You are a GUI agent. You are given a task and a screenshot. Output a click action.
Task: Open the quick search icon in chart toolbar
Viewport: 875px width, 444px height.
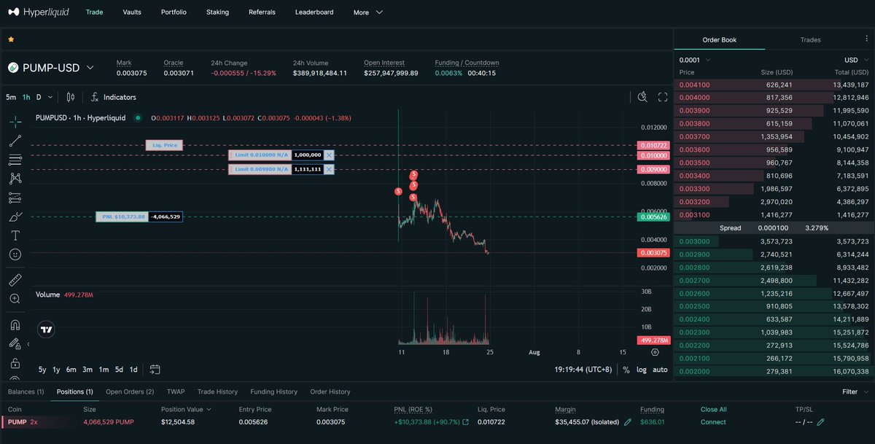(x=642, y=97)
